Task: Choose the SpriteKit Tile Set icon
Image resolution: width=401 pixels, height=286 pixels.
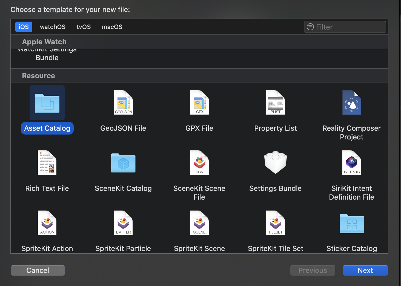Action: [276, 223]
